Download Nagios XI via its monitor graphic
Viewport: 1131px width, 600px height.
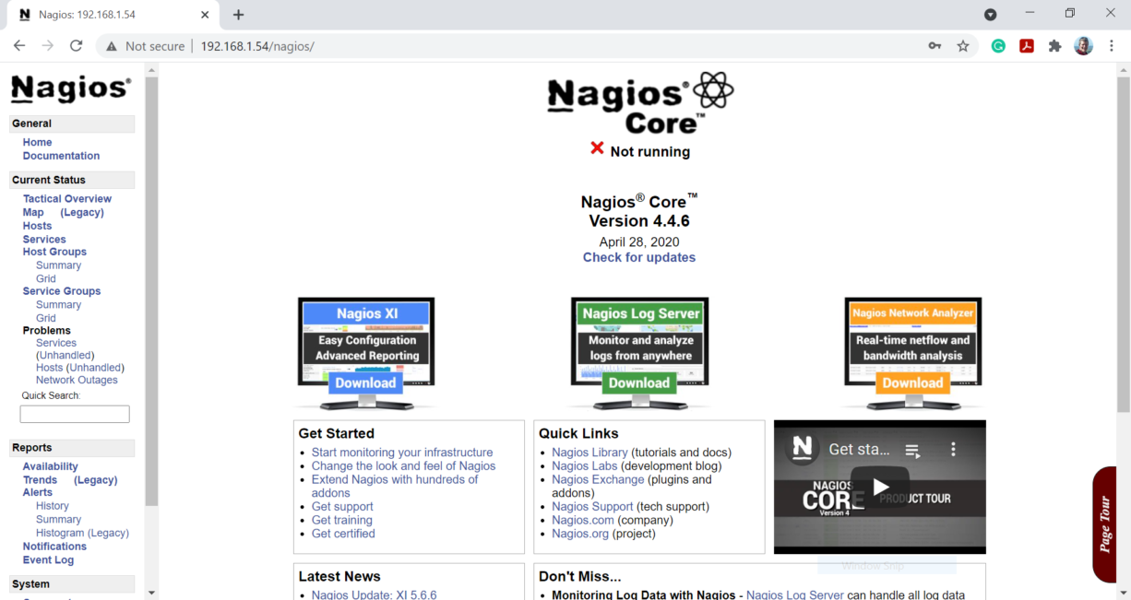[x=365, y=382]
